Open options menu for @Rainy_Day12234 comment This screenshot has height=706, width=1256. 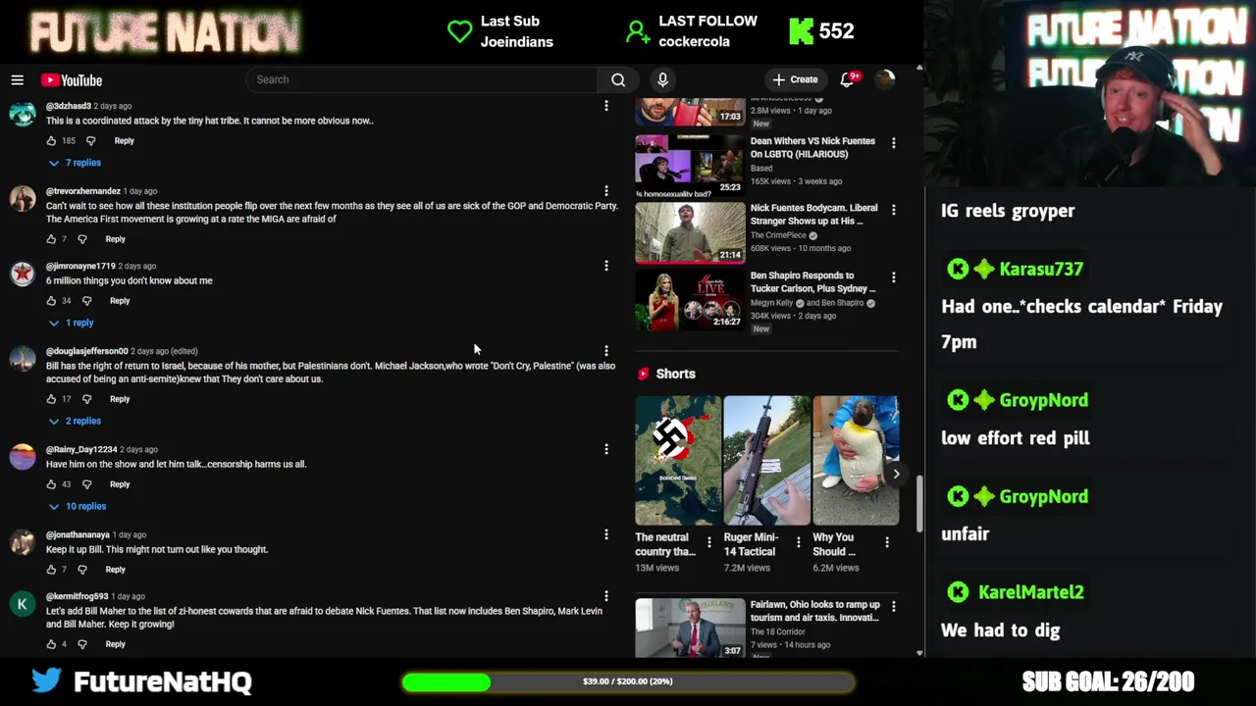(606, 449)
